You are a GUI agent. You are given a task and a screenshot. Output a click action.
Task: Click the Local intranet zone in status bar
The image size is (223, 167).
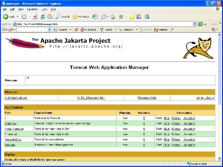click(197, 164)
